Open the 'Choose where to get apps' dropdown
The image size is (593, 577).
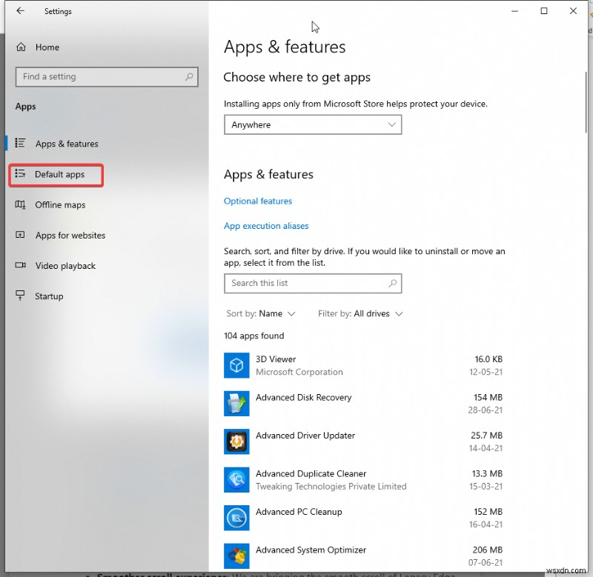tap(312, 124)
